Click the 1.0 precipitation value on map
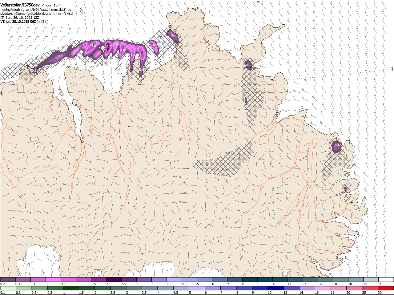The image size is (394, 295). pyautogui.click(x=115, y=44)
